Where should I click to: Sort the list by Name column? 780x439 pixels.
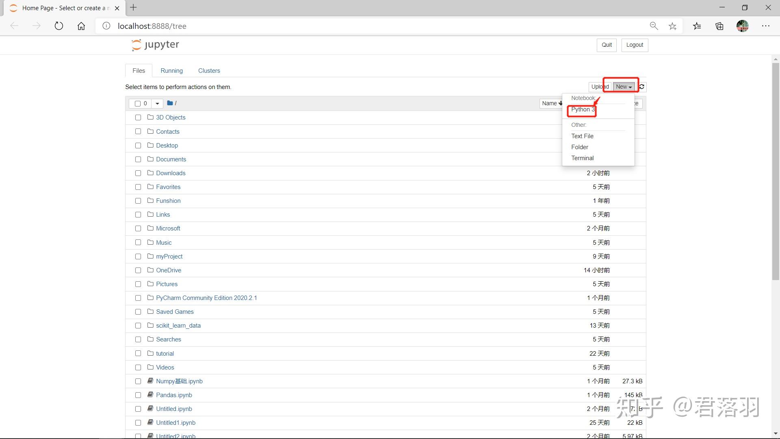coord(551,104)
